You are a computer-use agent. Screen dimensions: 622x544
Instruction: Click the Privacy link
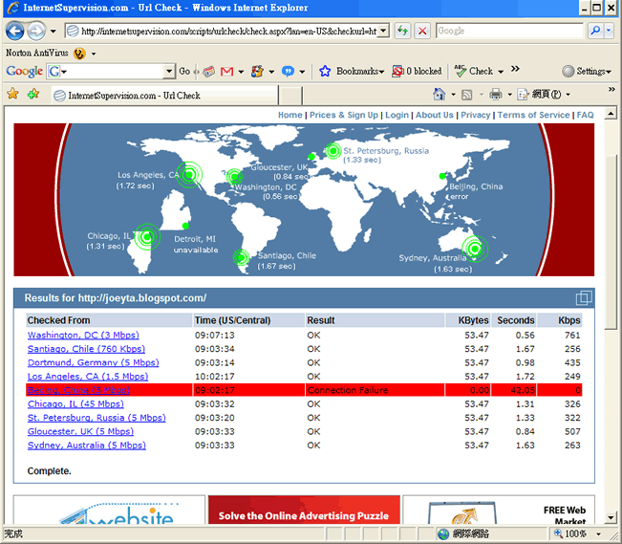click(x=475, y=115)
